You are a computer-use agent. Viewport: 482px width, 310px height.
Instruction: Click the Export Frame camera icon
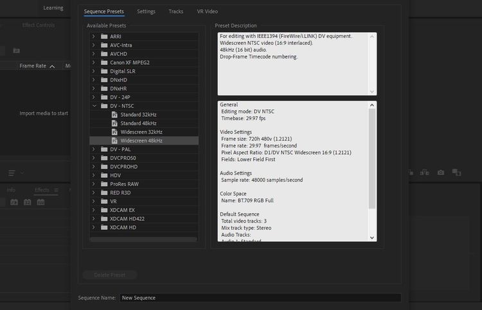click(x=441, y=172)
